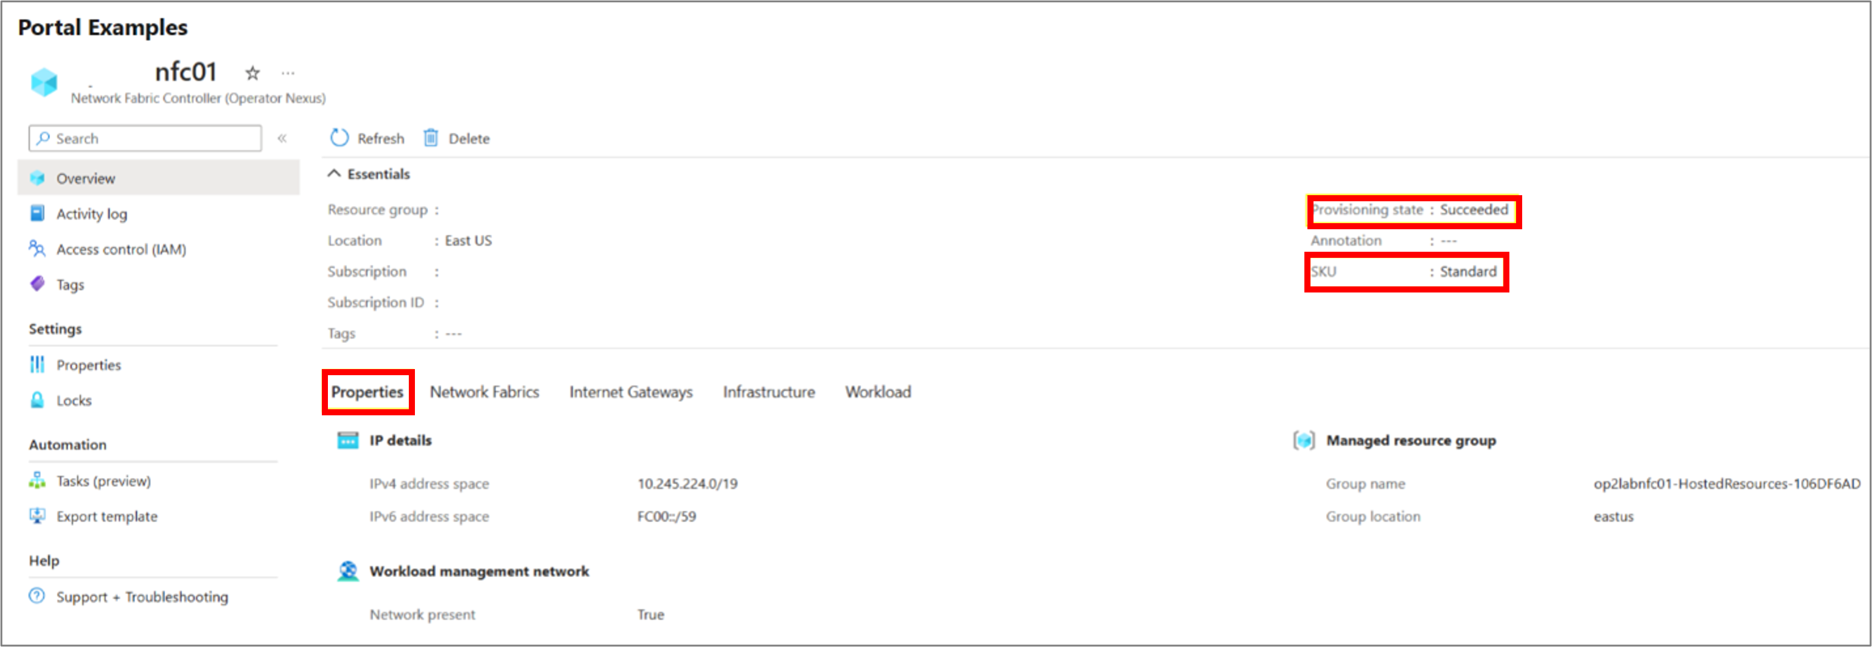Open Tasks (preview) from its icon
1872x647 pixels.
pos(37,480)
